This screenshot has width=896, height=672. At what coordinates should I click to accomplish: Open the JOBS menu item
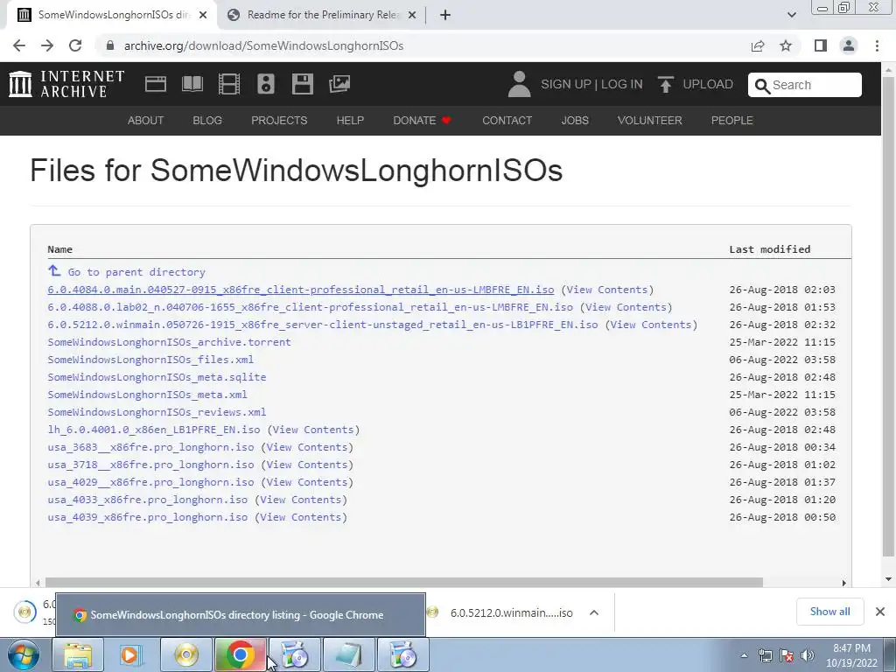tap(575, 121)
